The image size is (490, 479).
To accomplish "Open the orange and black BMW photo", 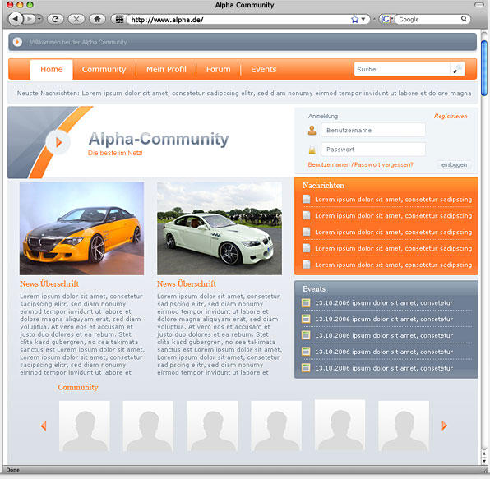I will click(x=82, y=228).
